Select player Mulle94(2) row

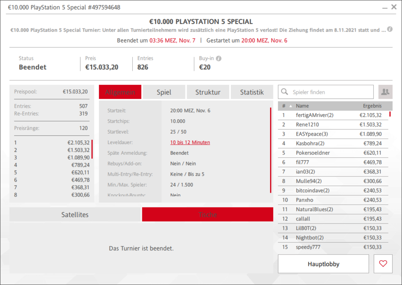pyautogui.click(x=333, y=181)
